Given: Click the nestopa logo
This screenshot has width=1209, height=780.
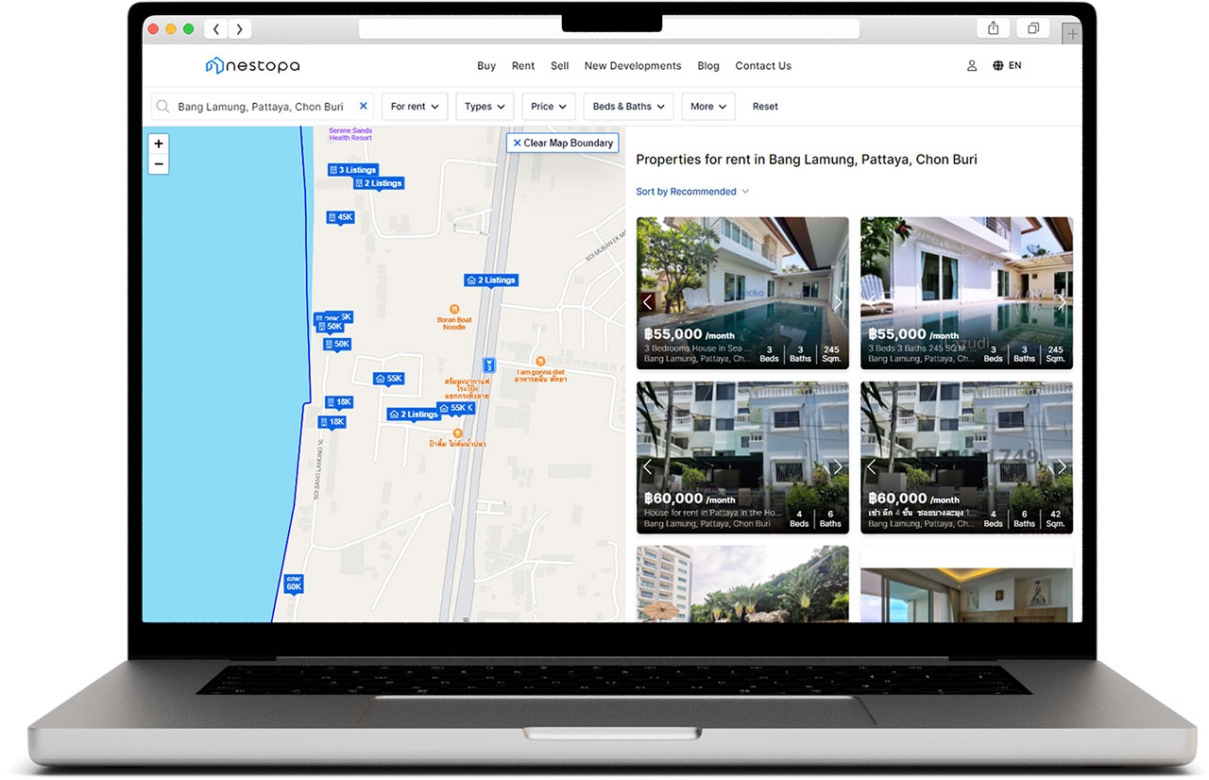Looking at the screenshot, I should (252, 65).
